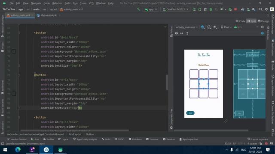Click ConstraintLayout in the breadcrumb bar
This screenshot has width=275, height=154.
click(35, 134)
